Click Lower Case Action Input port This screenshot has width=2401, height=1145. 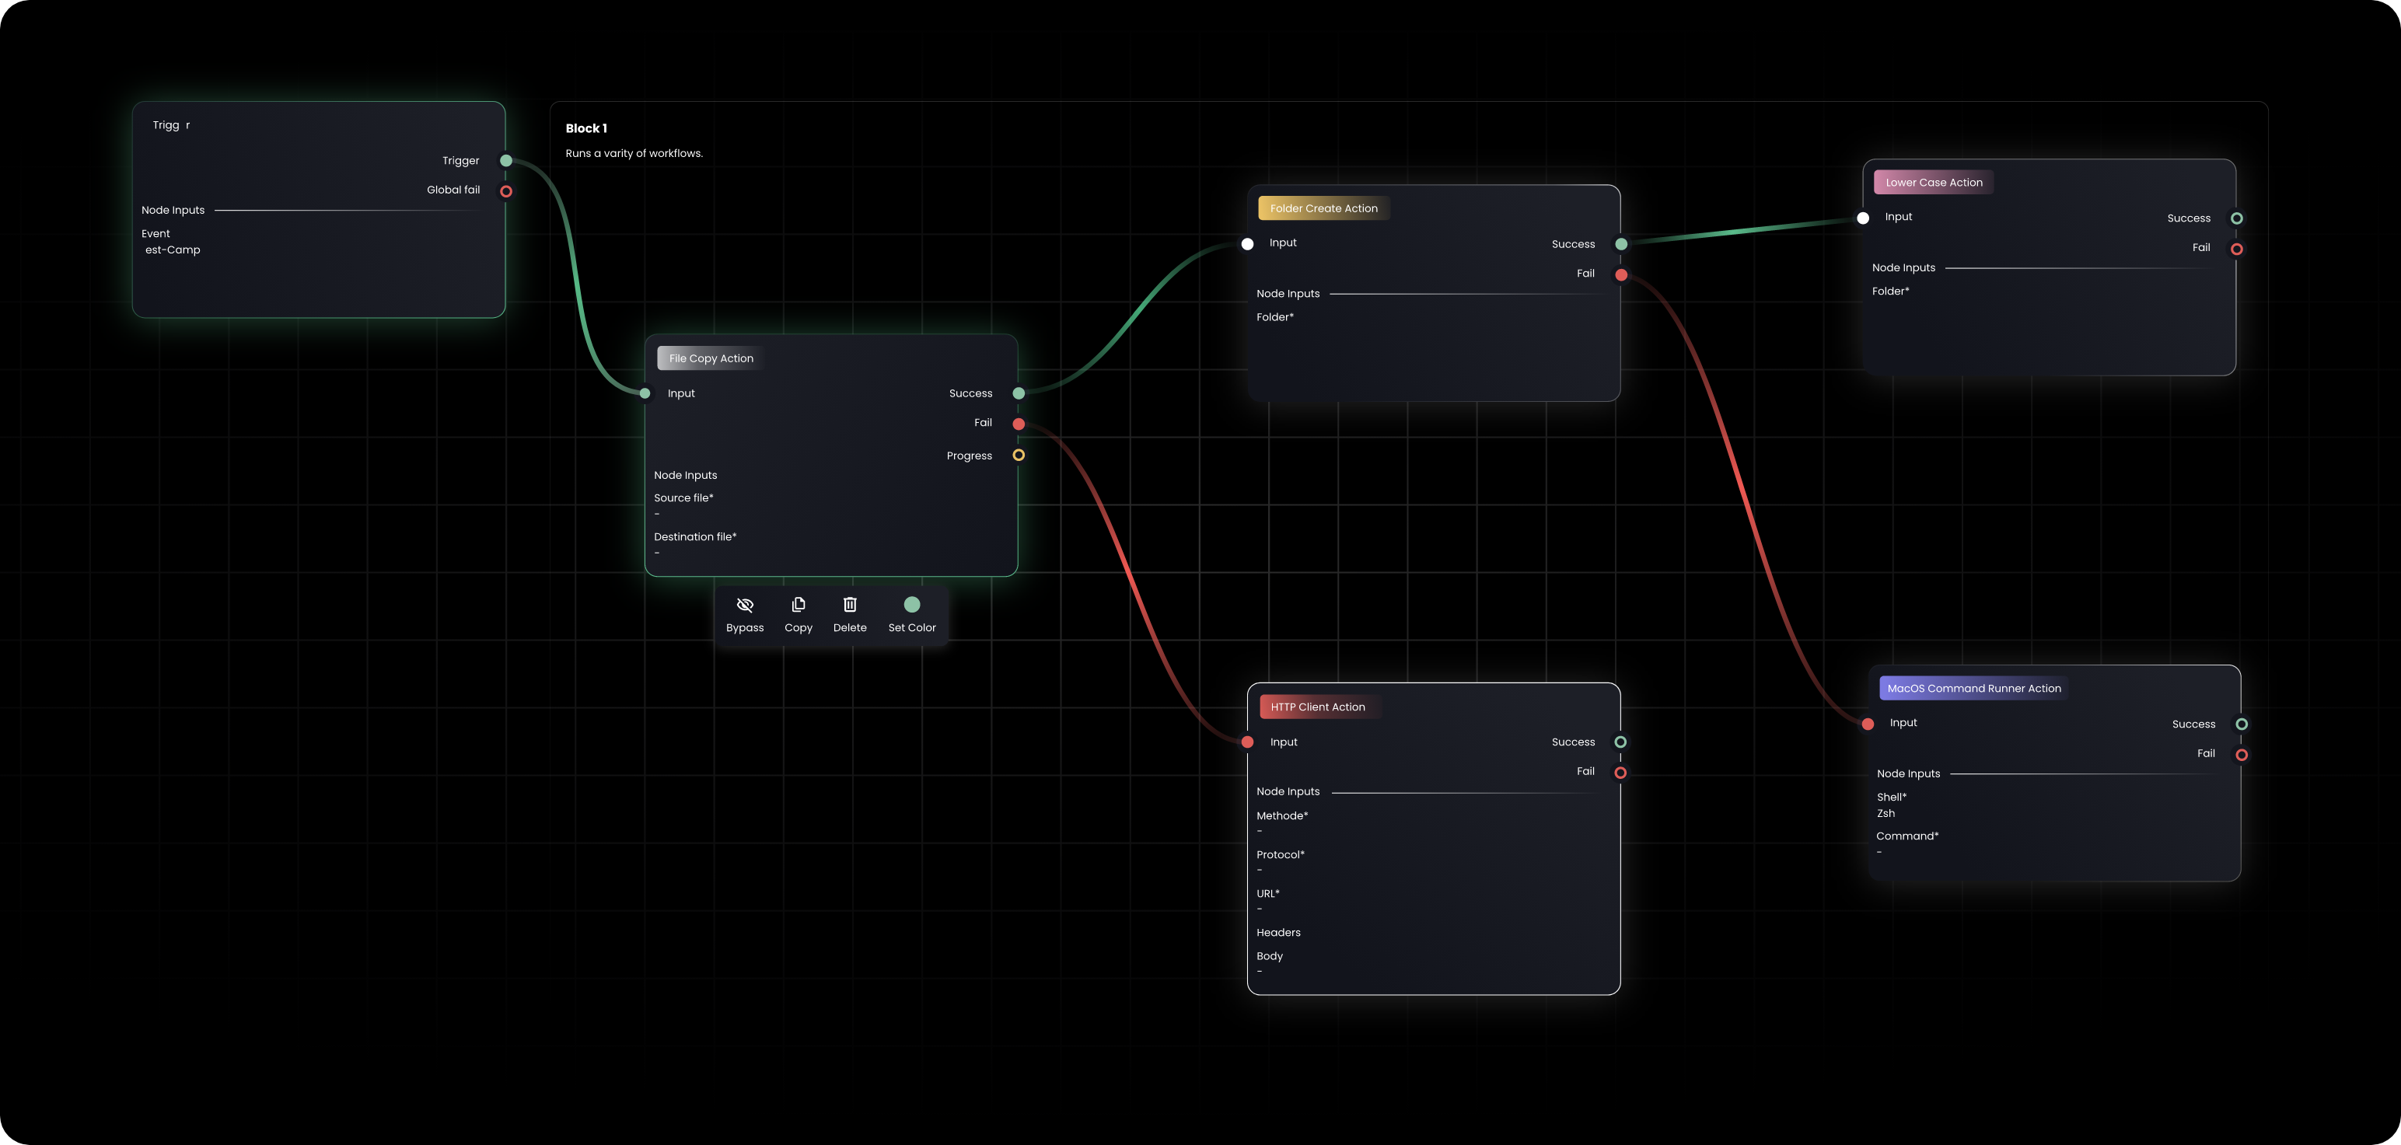(x=1862, y=218)
